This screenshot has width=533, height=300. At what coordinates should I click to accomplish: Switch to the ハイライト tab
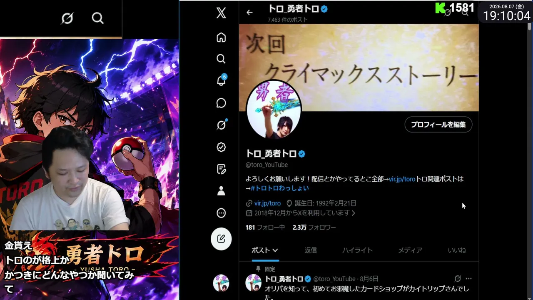[x=357, y=250]
